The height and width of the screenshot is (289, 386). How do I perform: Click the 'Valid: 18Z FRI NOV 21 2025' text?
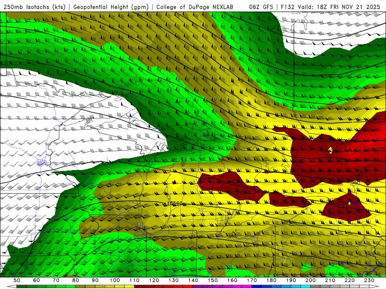pyautogui.click(x=339, y=7)
